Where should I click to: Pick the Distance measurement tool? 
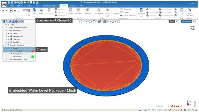pyautogui.click(x=116, y=11)
